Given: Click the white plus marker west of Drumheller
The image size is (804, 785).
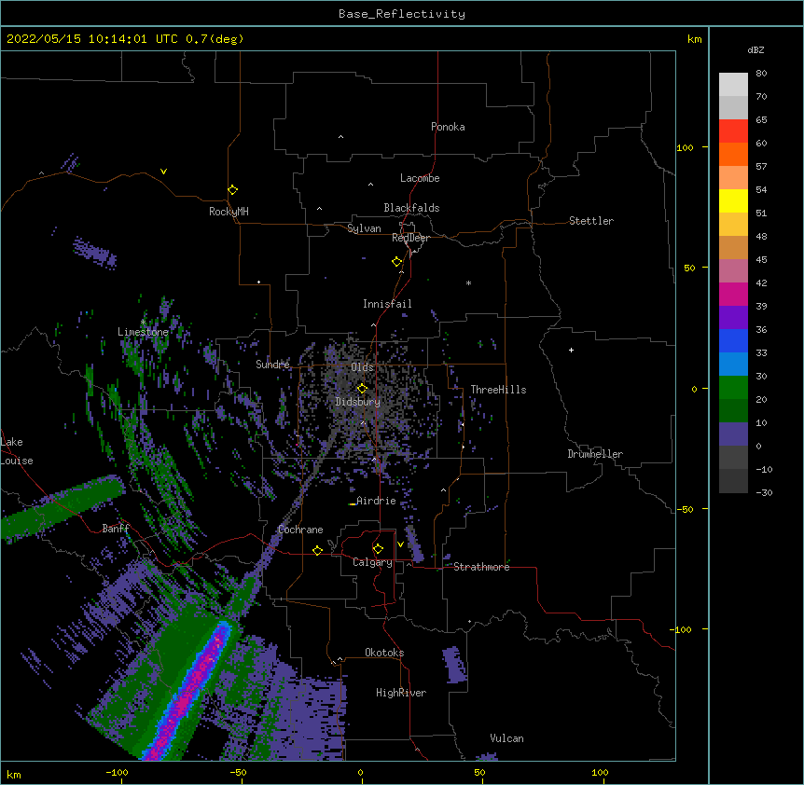Looking at the screenshot, I should [x=571, y=350].
